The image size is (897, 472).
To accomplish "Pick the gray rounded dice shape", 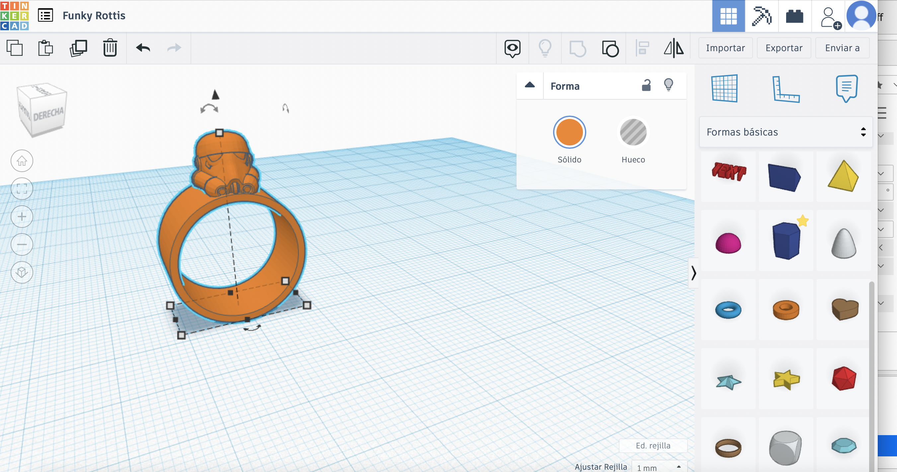I will (785, 448).
